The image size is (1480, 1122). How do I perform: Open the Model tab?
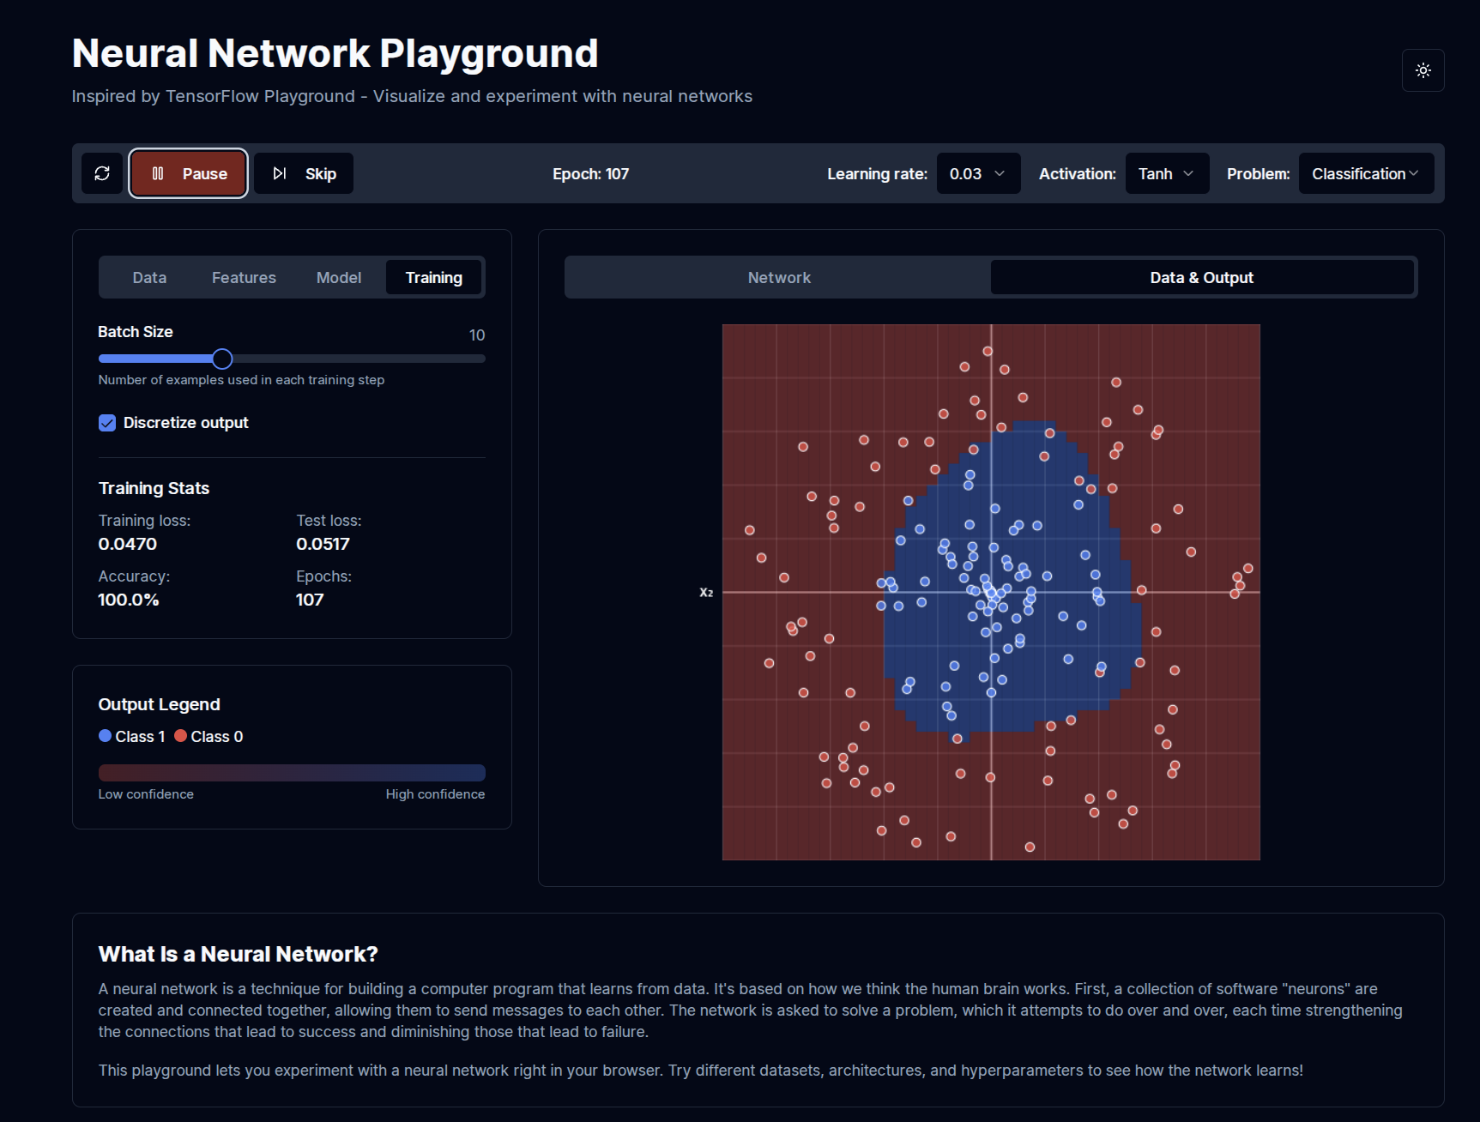coord(338,277)
